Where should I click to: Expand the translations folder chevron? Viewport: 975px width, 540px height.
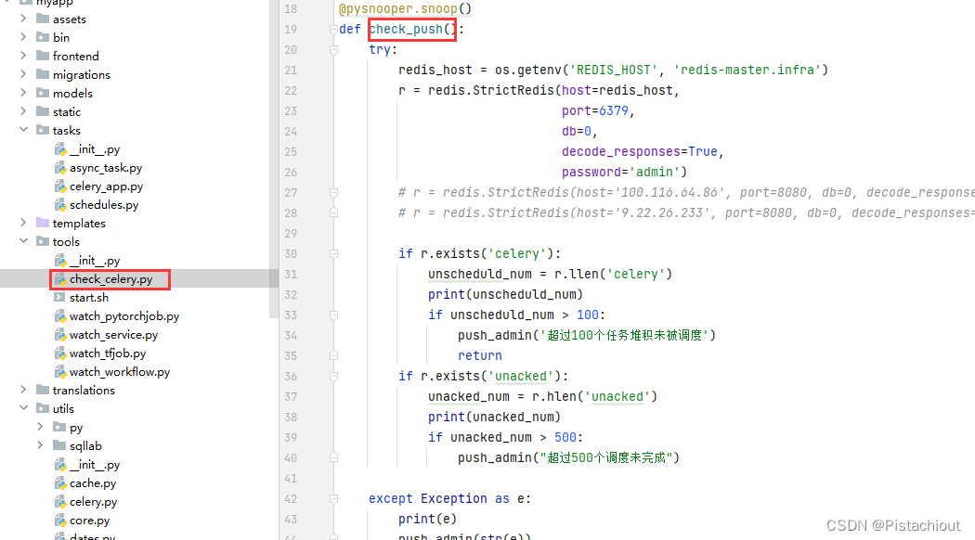click(23, 390)
